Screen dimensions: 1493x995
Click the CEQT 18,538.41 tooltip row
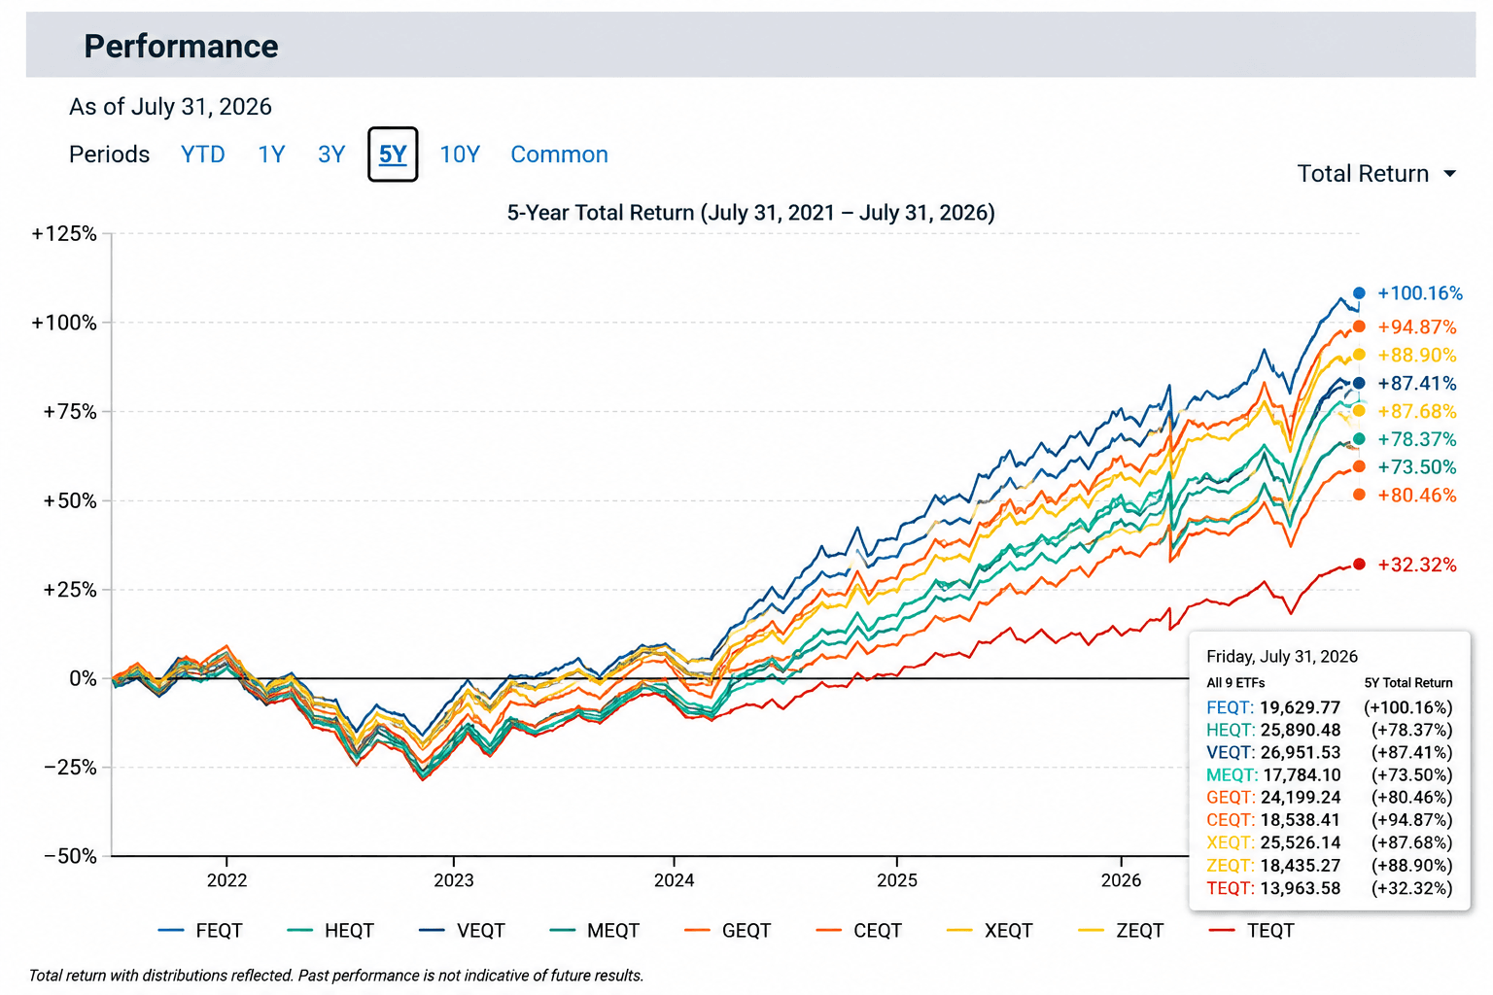1330,820
